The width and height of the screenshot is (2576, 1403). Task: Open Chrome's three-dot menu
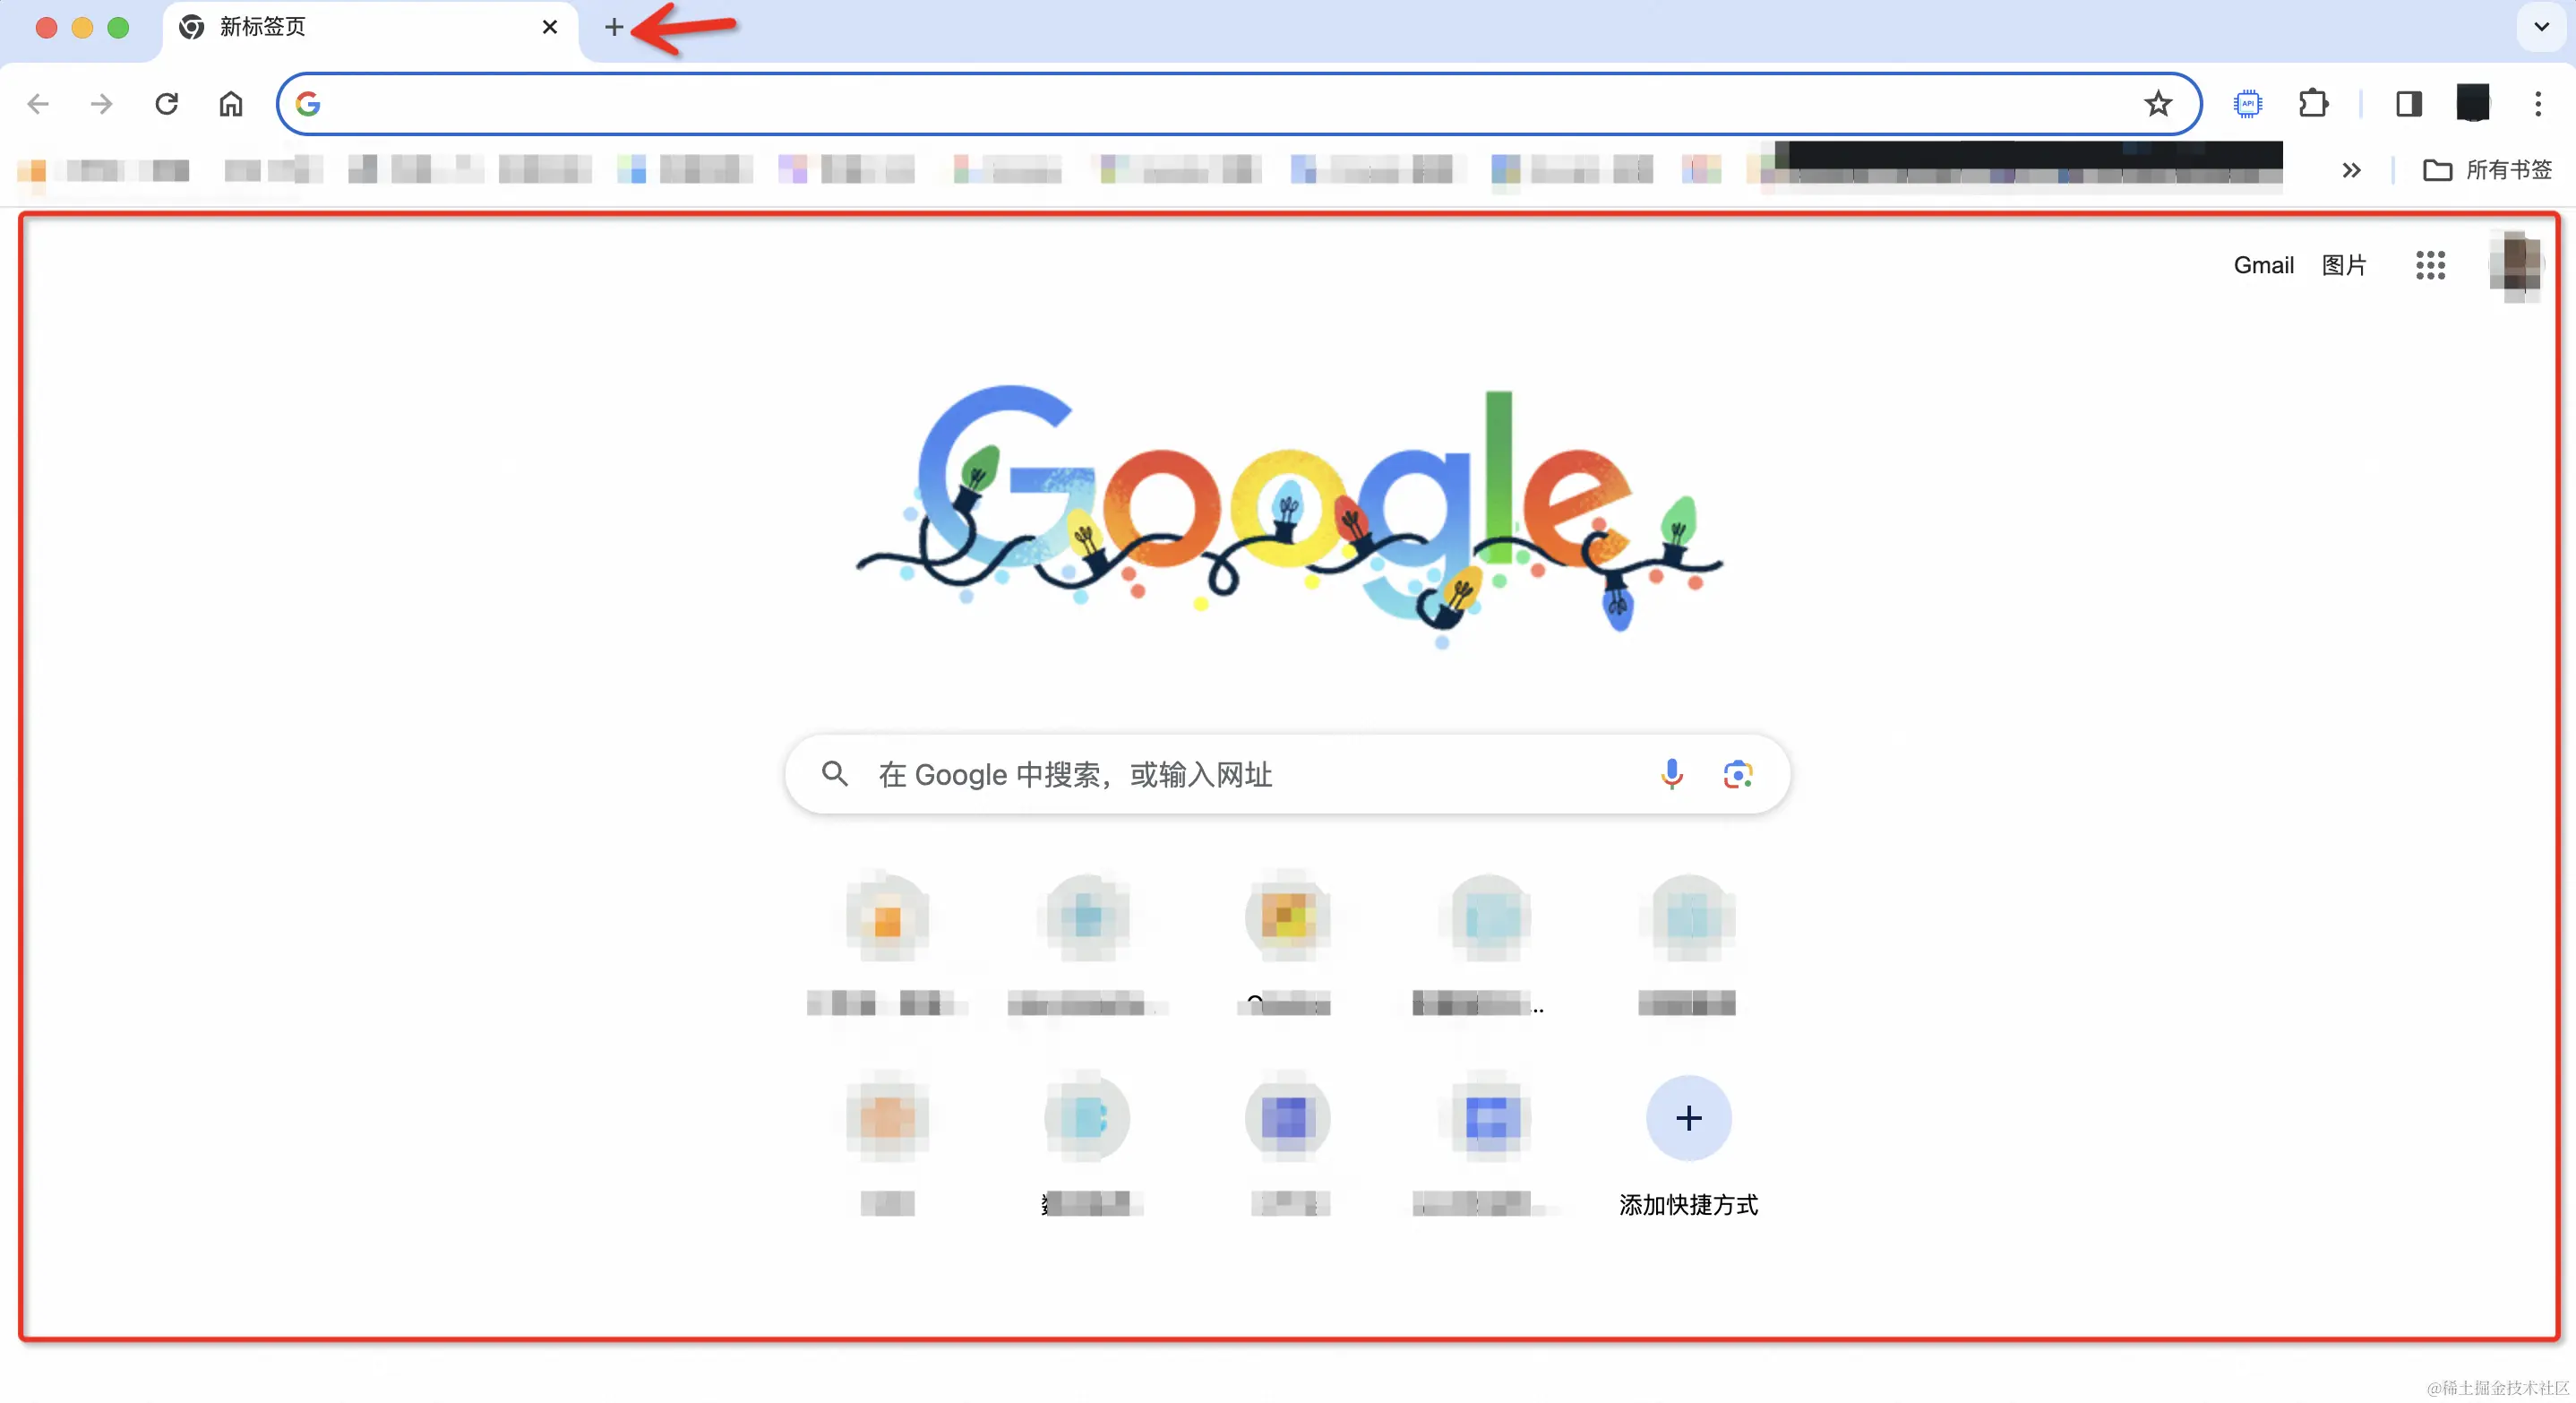[2537, 103]
